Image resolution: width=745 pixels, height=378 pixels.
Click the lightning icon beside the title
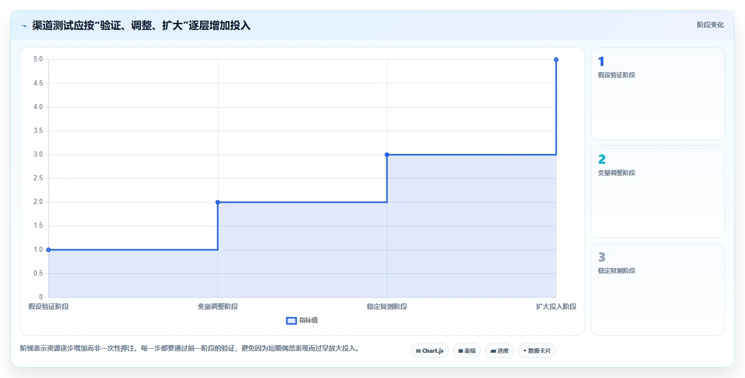[24, 26]
